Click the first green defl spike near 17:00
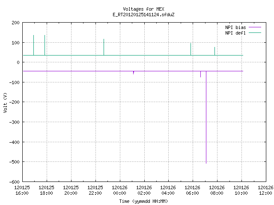274x205 pixels. coord(33,45)
